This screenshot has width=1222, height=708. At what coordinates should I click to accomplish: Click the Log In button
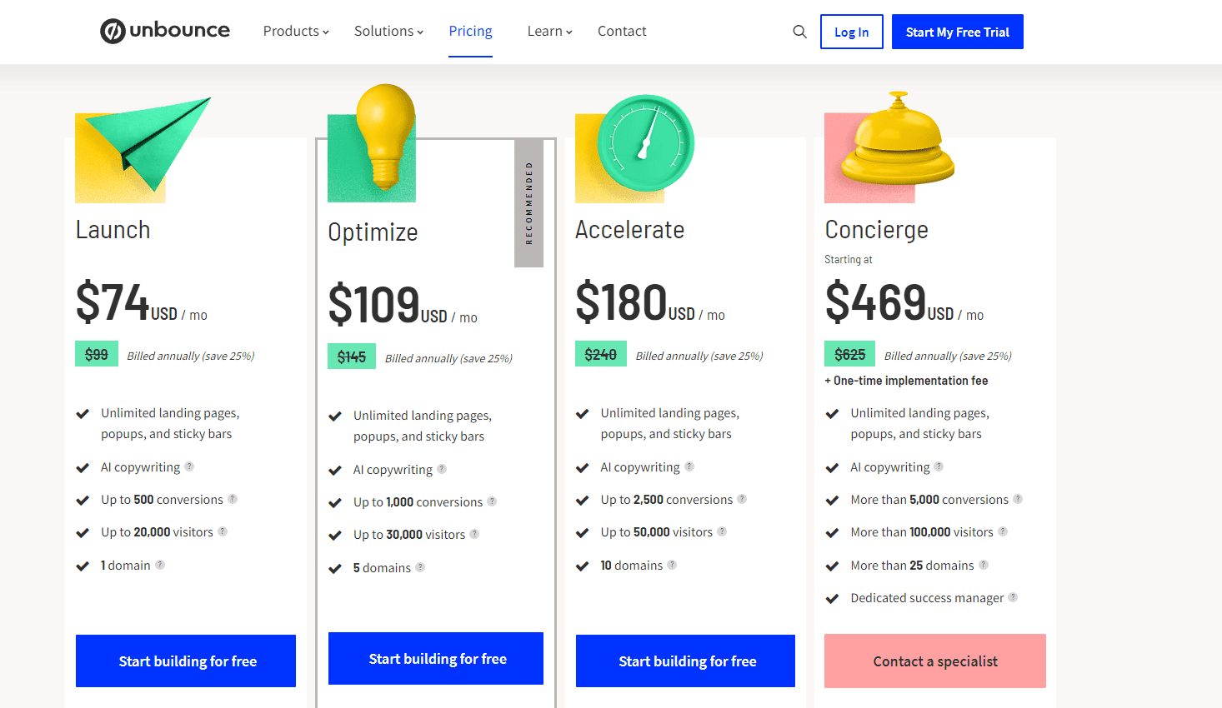(x=851, y=32)
